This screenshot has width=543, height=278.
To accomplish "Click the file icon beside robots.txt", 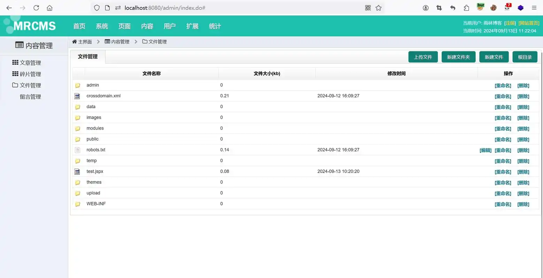I will pyautogui.click(x=77, y=150).
